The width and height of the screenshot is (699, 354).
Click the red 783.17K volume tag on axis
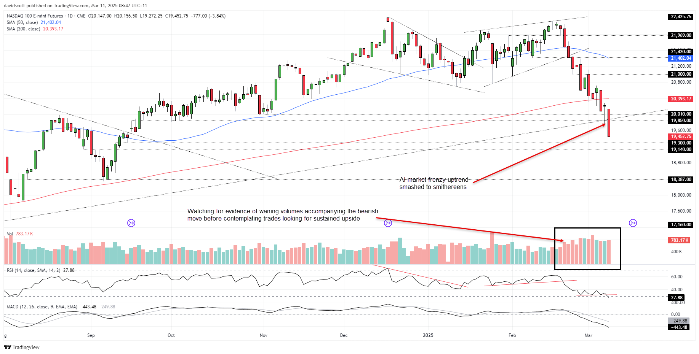(680, 240)
